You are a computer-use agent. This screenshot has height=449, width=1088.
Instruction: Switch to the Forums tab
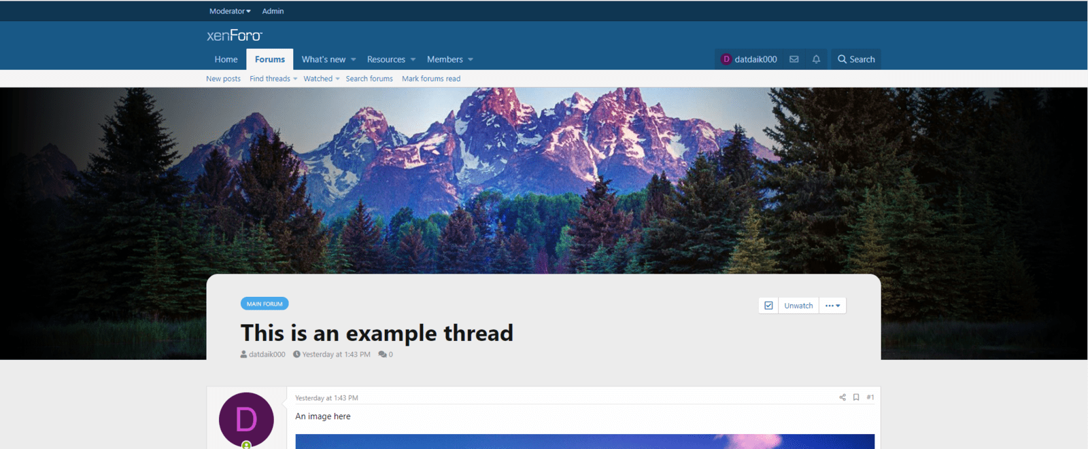[x=270, y=59]
